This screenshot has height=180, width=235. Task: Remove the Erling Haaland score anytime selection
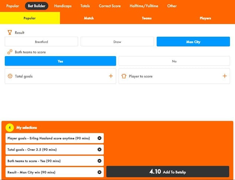click(x=99, y=138)
